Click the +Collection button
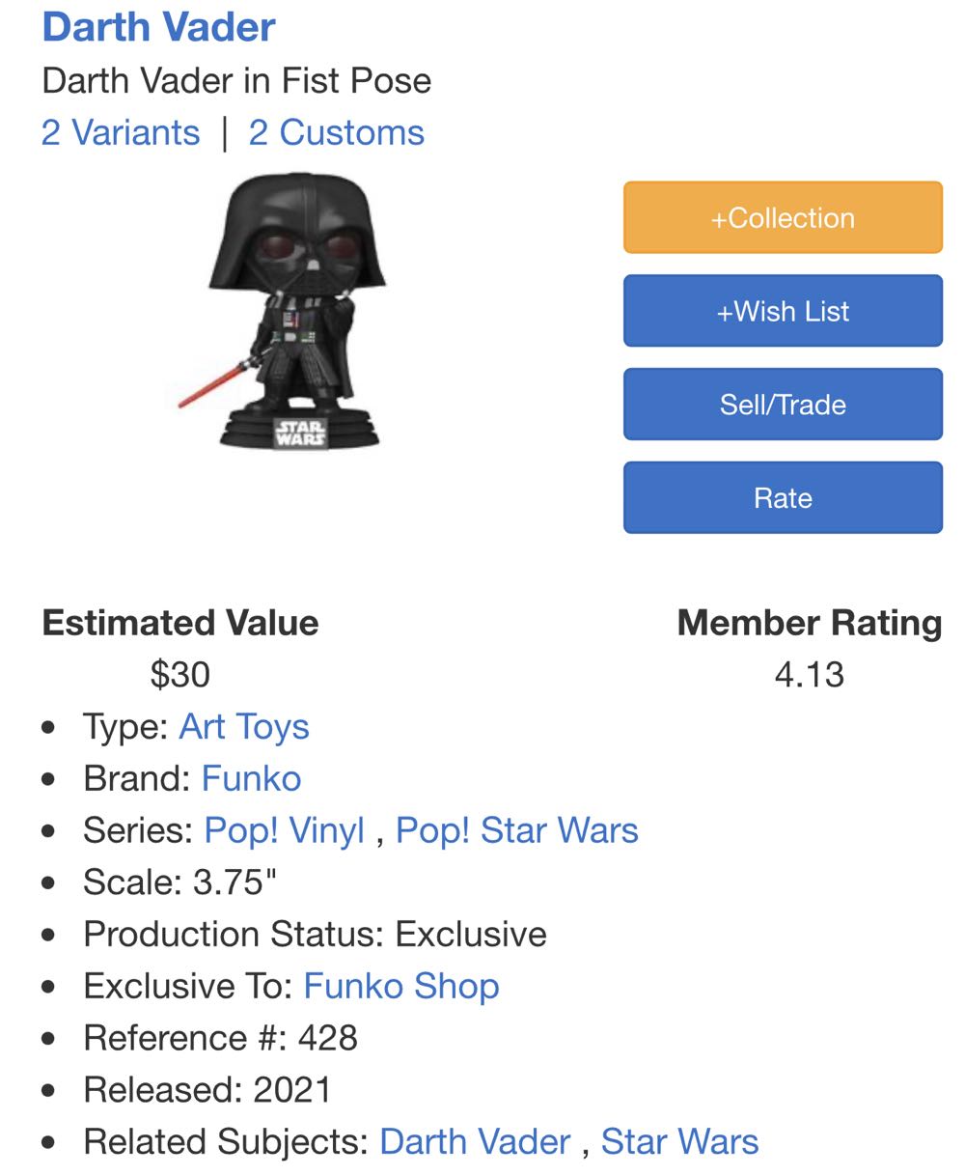965x1176 pixels. click(782, 217)
